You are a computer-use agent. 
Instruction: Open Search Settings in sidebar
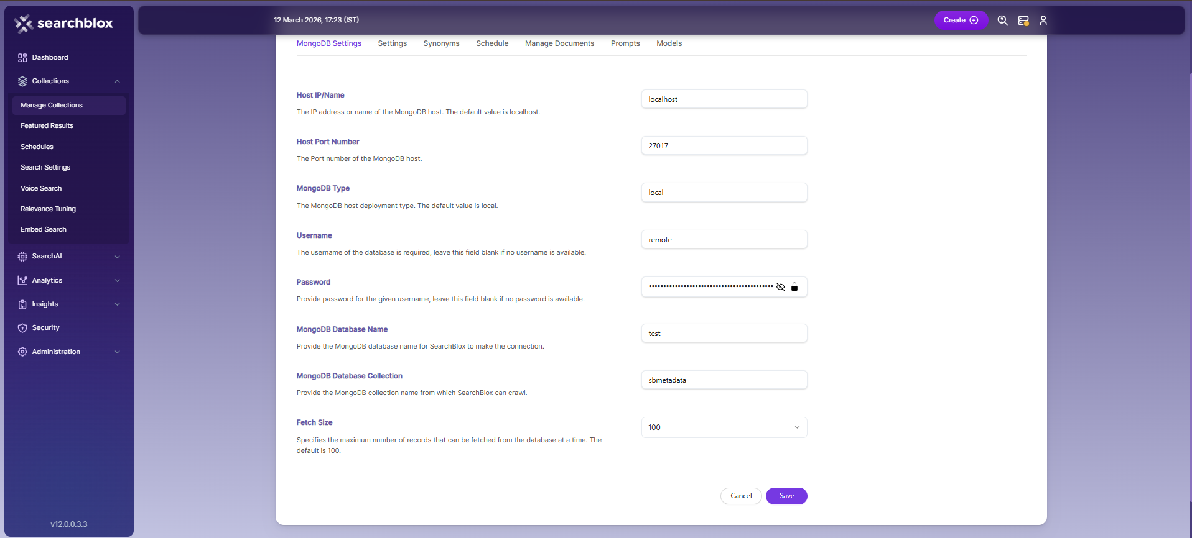(45, 168)
